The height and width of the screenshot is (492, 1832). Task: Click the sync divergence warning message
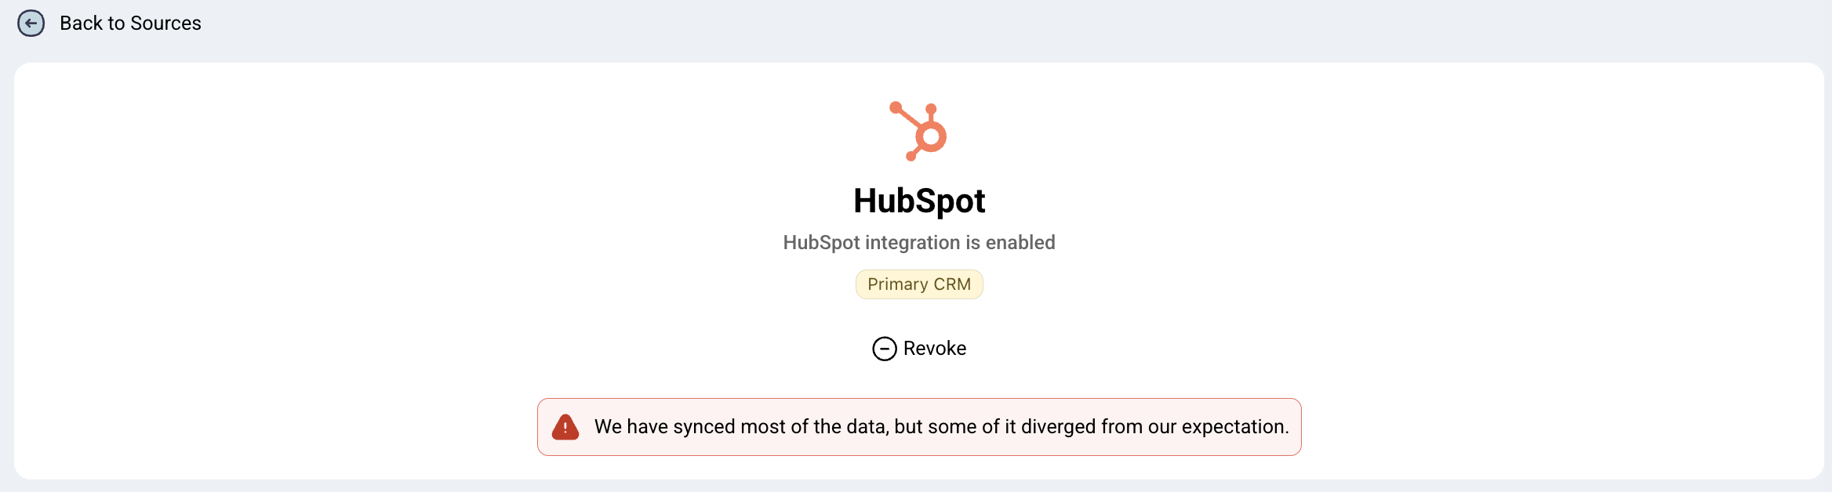point(941,427)
